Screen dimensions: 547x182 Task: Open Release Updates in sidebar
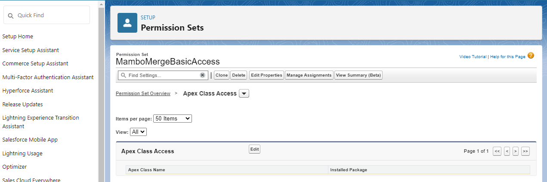click(22, 104)
